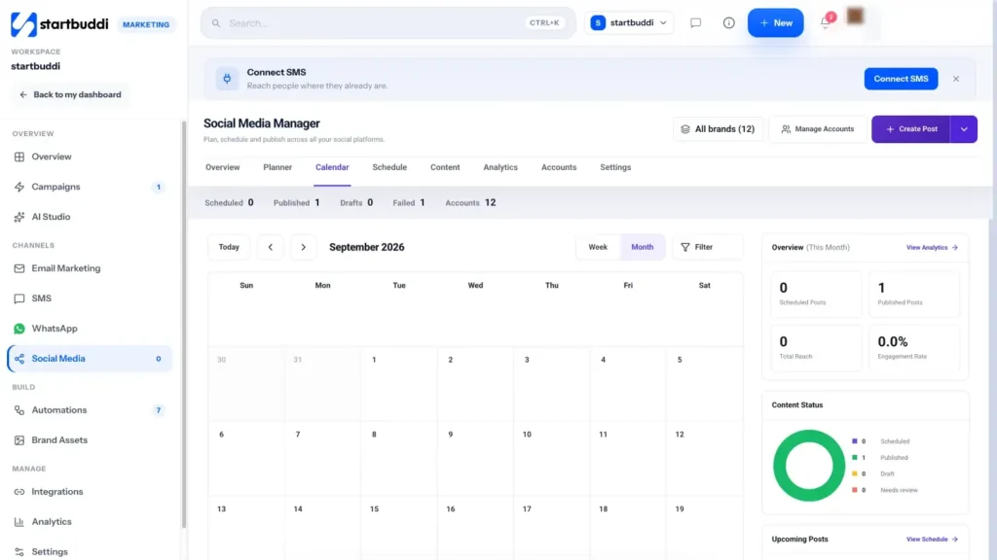The image size is (997, 560).
Task: Open the All brands (12) selector
Action: [x=718, y=129]
